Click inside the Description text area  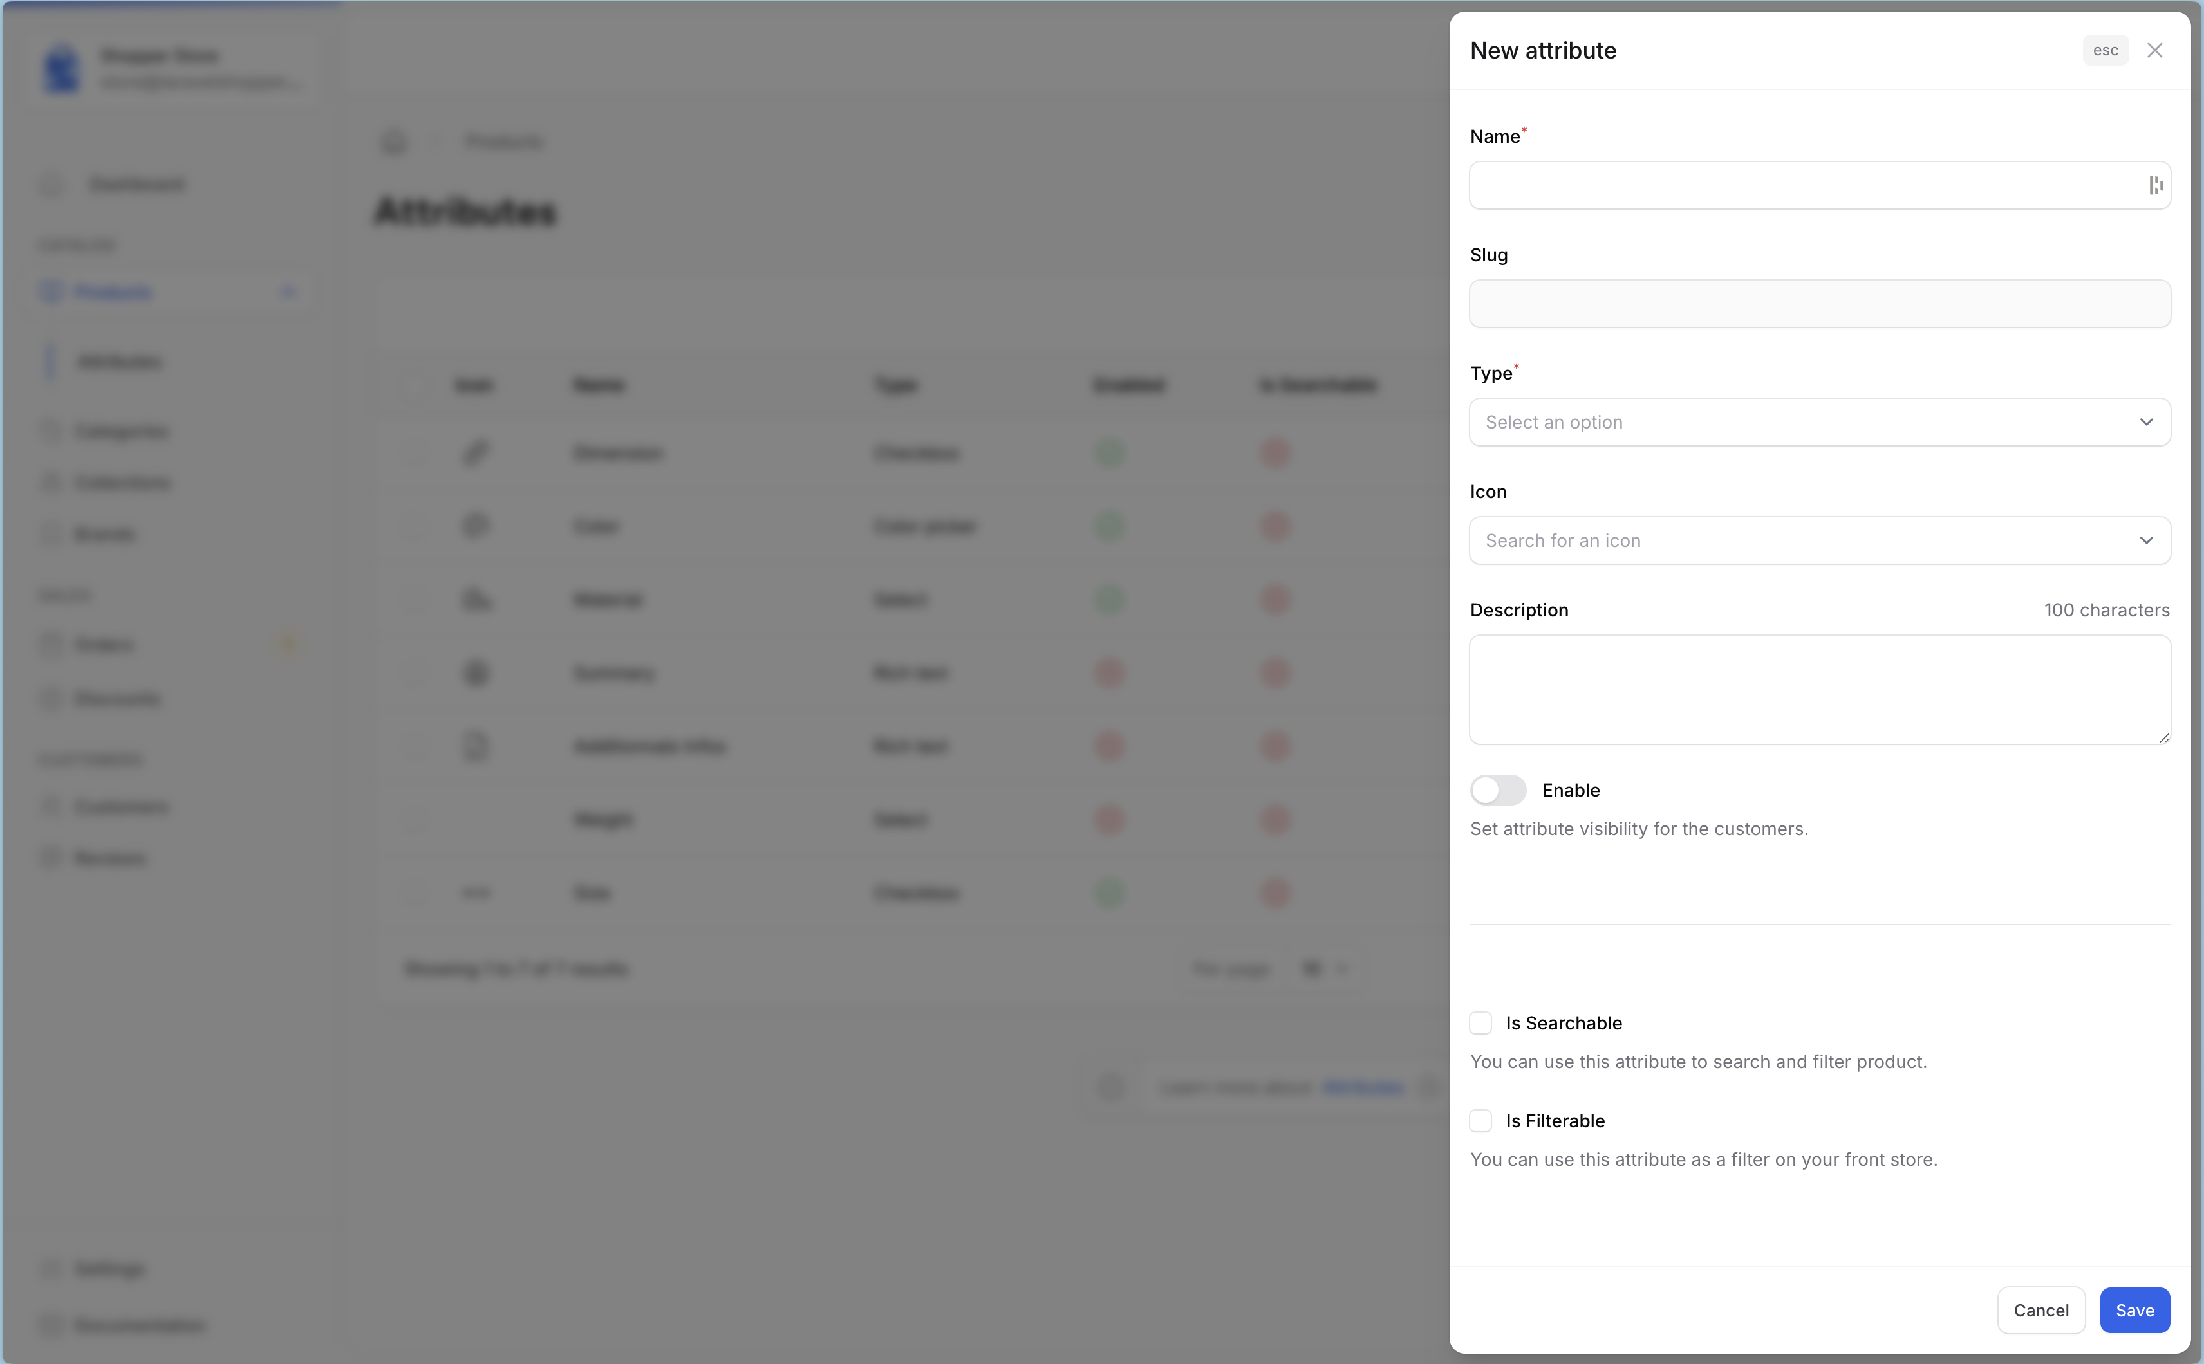[1818, 689]
